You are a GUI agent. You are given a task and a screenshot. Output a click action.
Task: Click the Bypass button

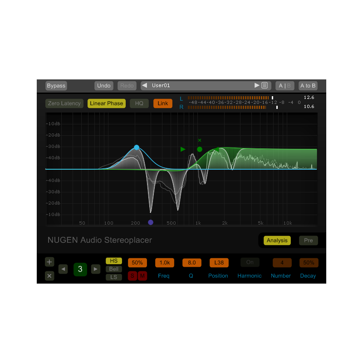(56, 85)
